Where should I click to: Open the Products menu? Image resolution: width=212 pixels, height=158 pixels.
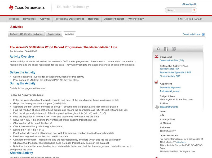coord(14,19)
